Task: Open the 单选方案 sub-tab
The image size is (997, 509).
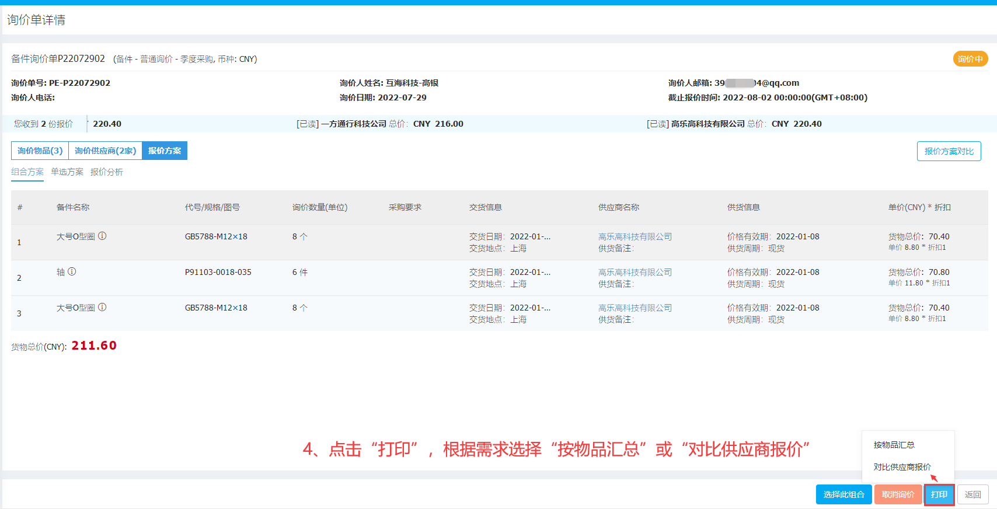Action: pyautogui.click(x=67, y=172)
